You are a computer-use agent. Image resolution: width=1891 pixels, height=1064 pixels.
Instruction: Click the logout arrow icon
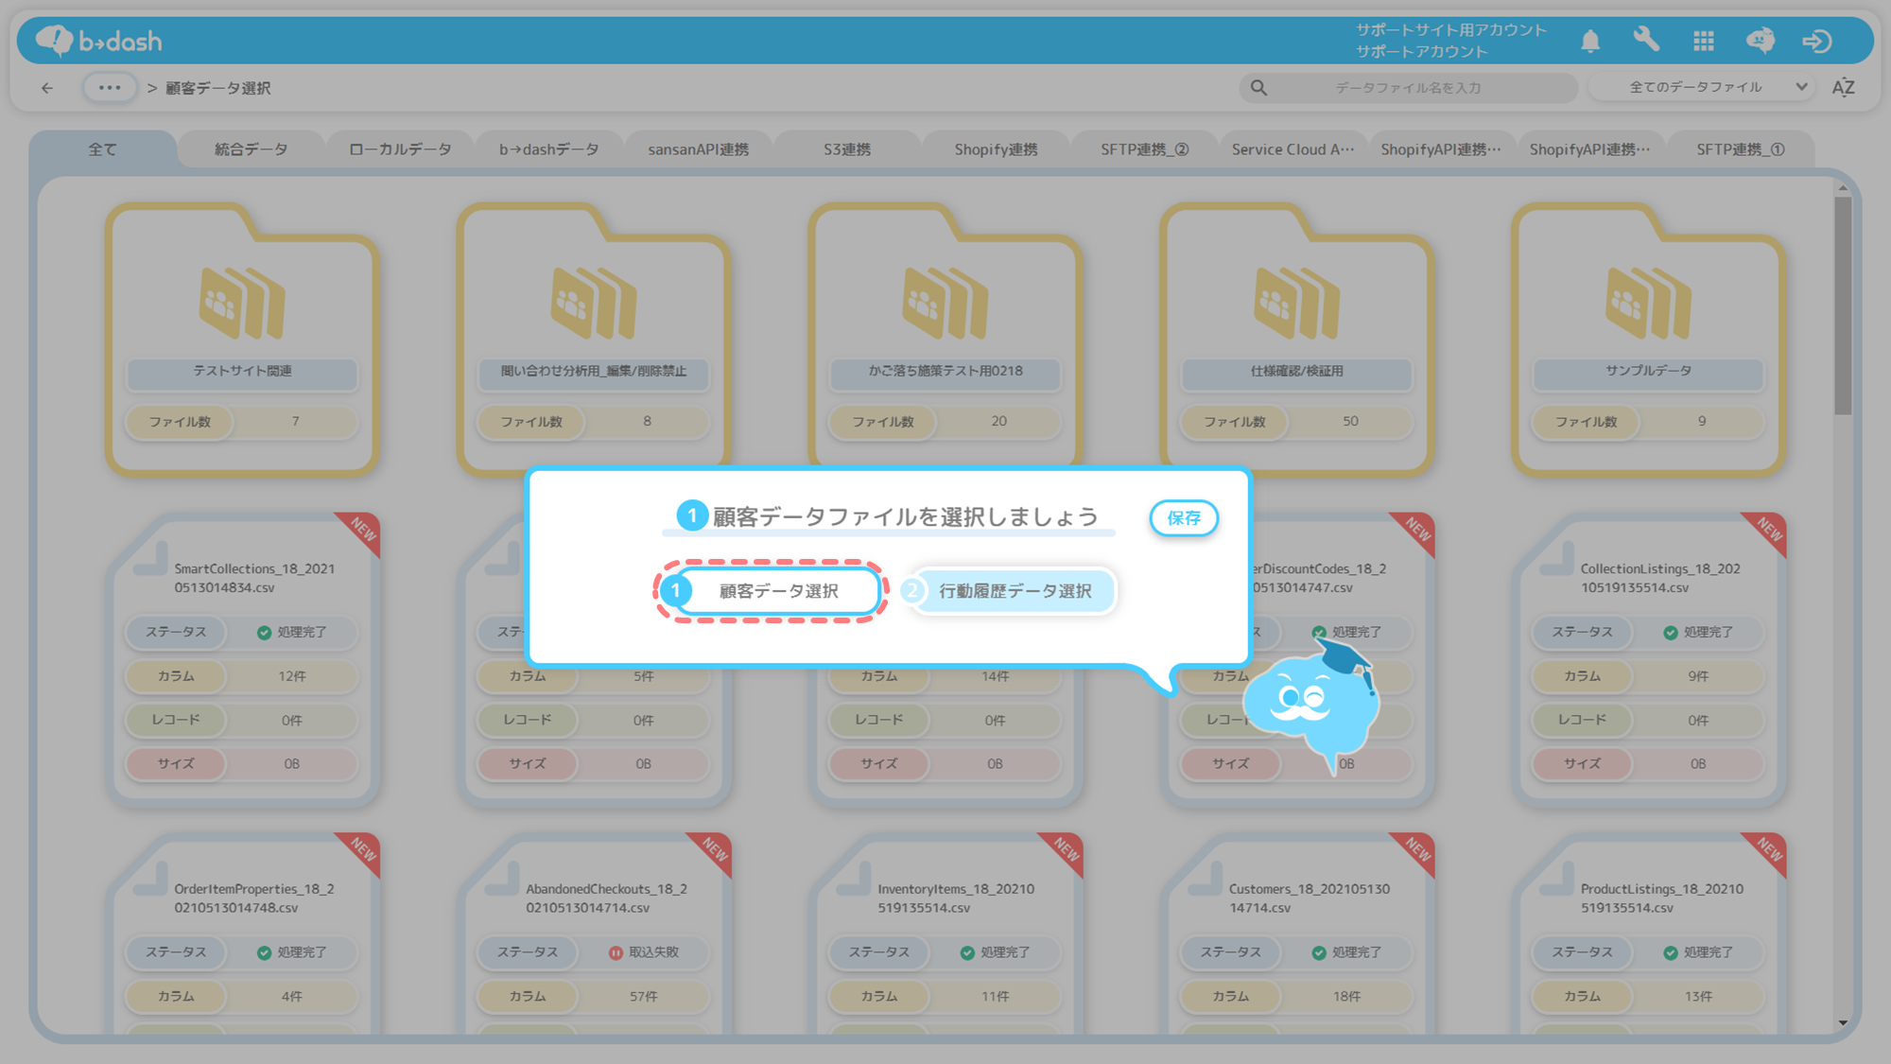(x=1816, y=41)
